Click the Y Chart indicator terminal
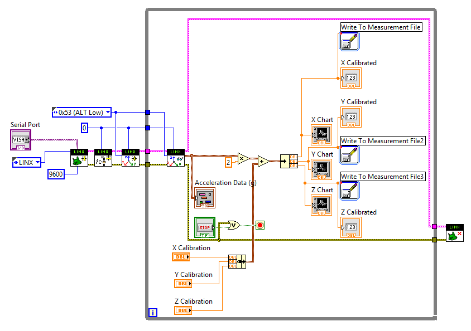This screenshot has width=471, height=331. coord(321,169)
